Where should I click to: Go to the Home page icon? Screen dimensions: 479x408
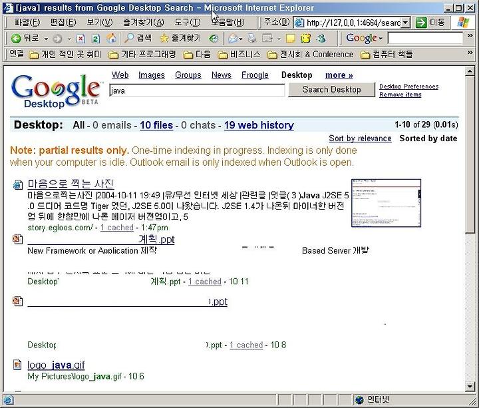click(111, 39)
